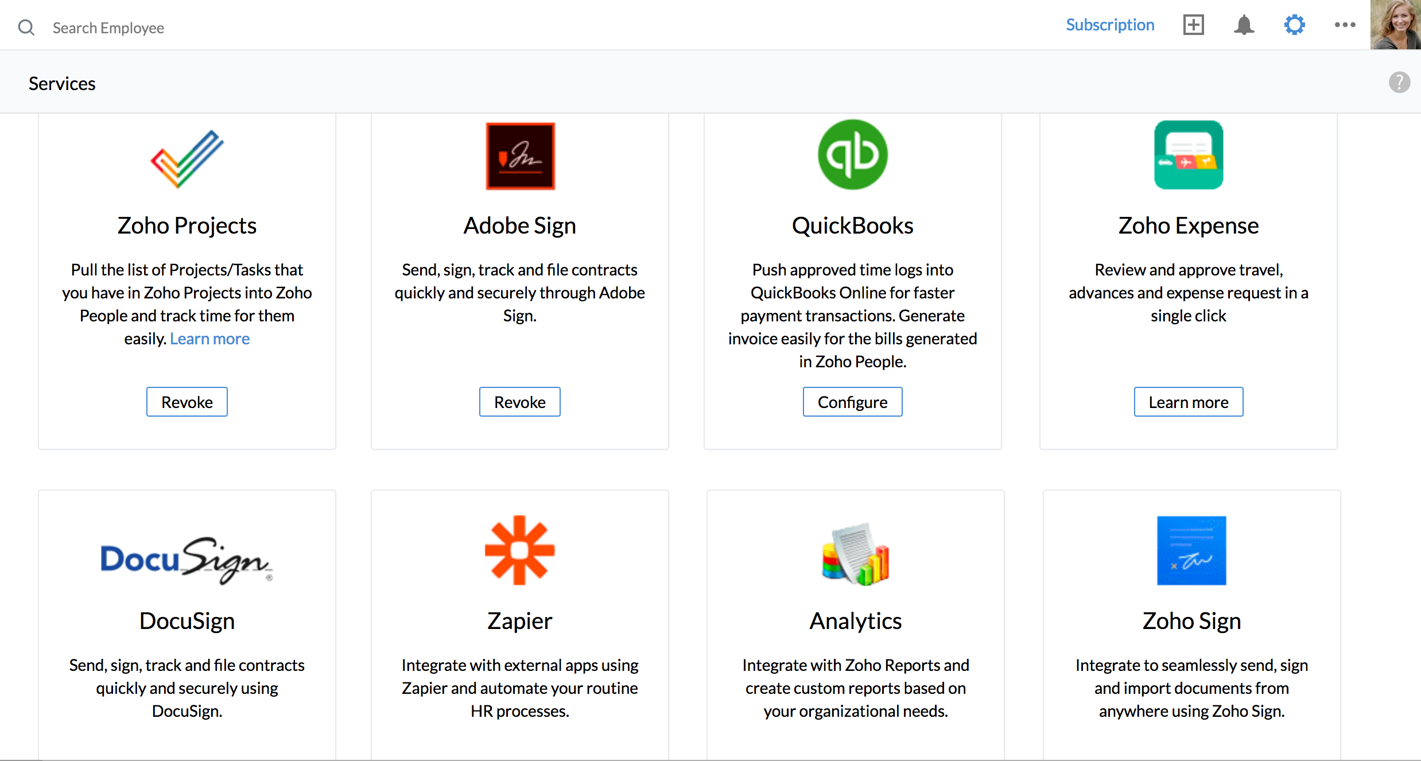Click the Adobe Sign title
The width and height of the screenshot is (1421, 761).
tap(520, 226)
